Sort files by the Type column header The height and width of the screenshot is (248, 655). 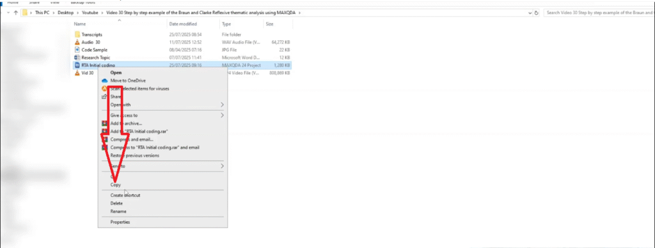click(226, 24)
